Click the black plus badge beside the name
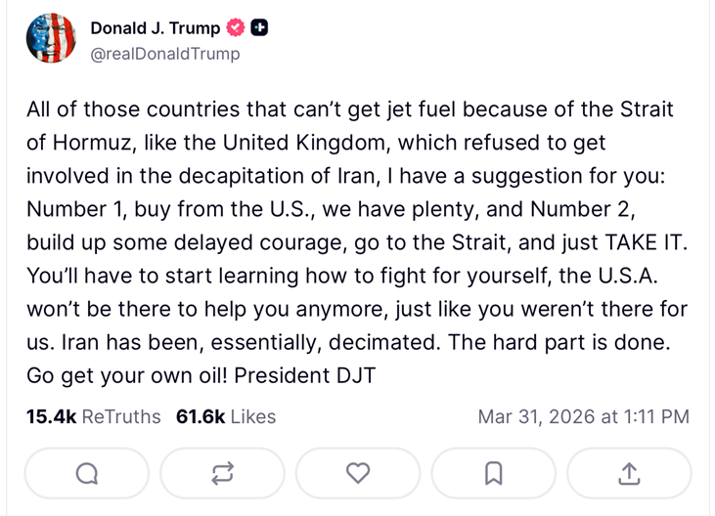The height and width of the screenshot is (516, 715). tap(259, 28)
